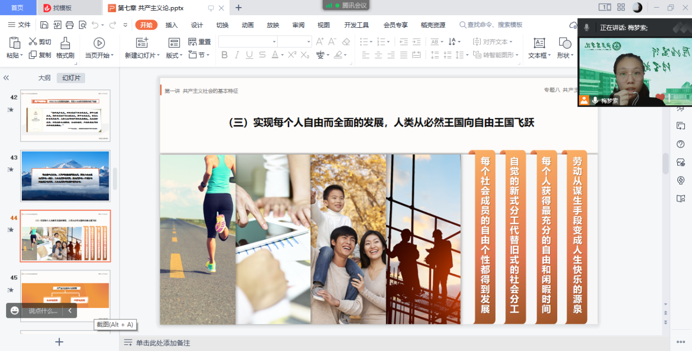Click the undo arrow icon

click(95, 25)
